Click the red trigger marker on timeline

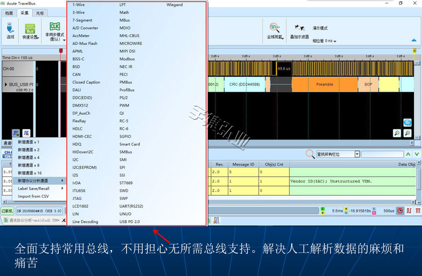[x=61, y=51]
